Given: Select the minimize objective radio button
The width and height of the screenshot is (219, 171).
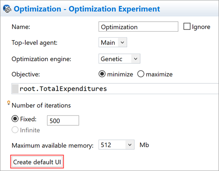Looking at the screenshot, I should click(x=102, y=74).
